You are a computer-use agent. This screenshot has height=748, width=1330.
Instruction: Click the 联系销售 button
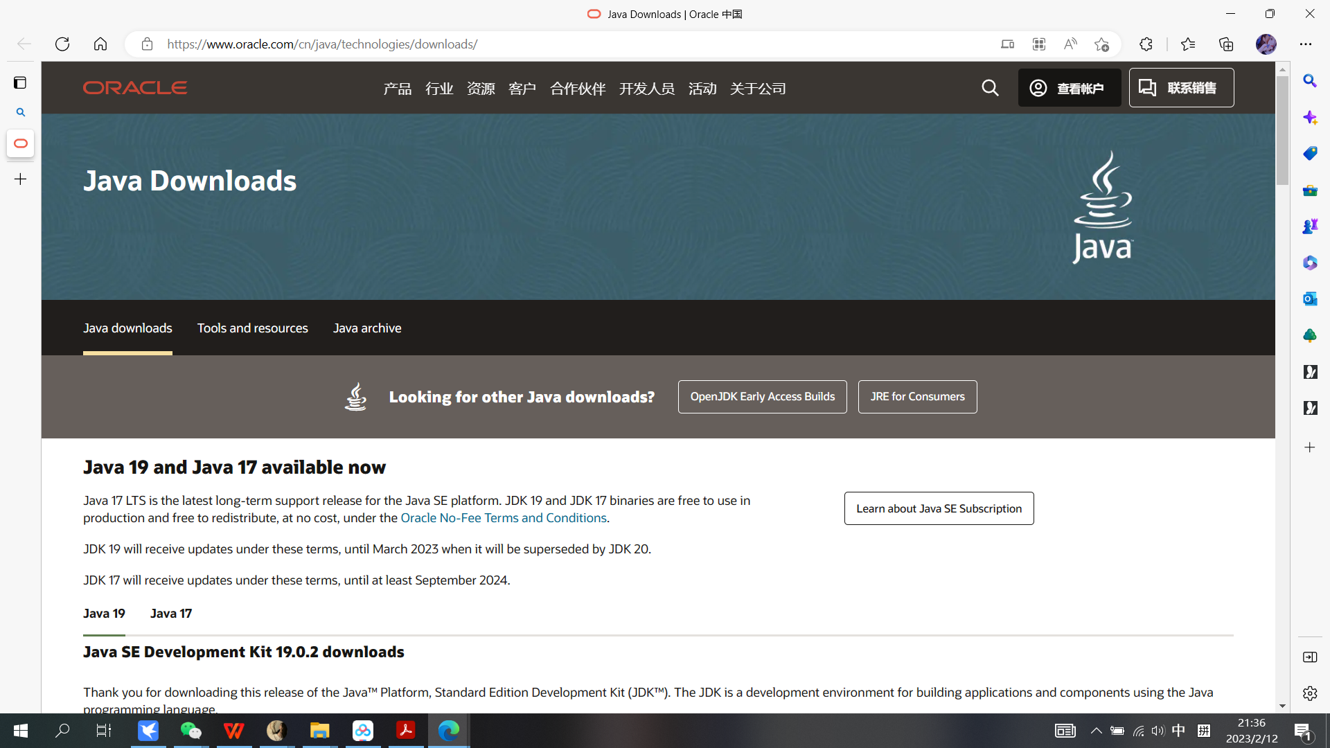coord(1181,88)
